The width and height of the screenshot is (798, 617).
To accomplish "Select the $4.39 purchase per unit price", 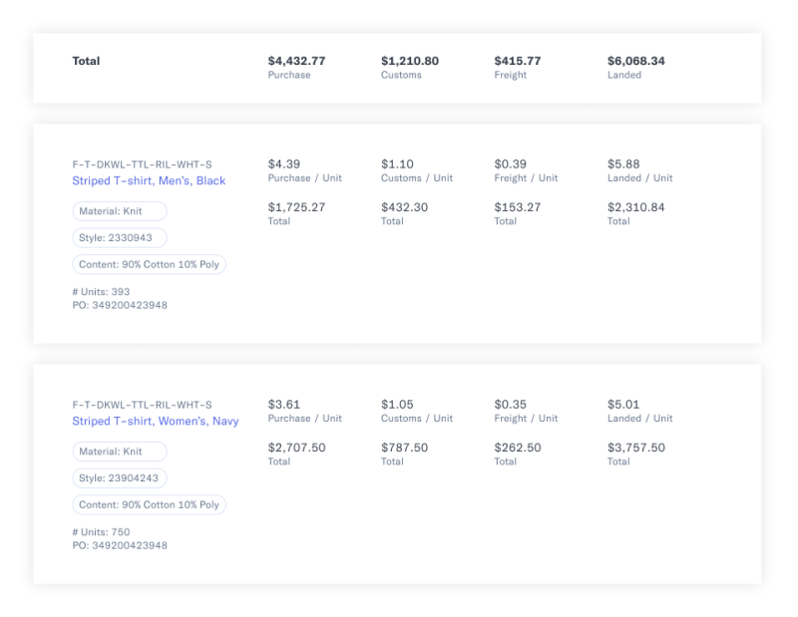I will [284, 164].
